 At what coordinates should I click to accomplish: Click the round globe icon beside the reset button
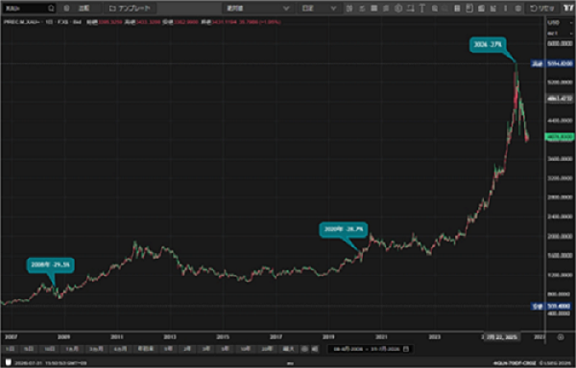coord(518,8)
